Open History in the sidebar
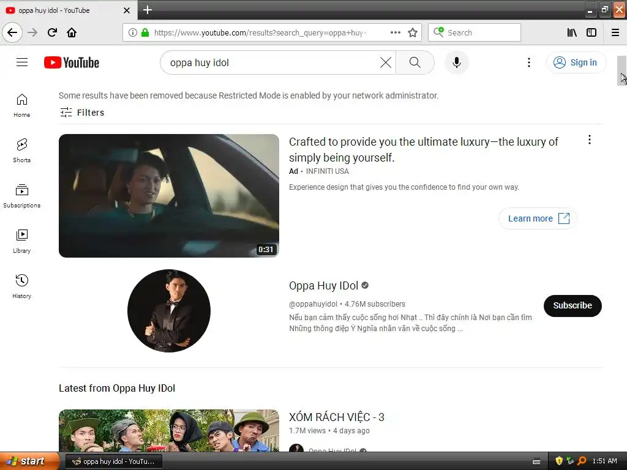 coord(21,286)
